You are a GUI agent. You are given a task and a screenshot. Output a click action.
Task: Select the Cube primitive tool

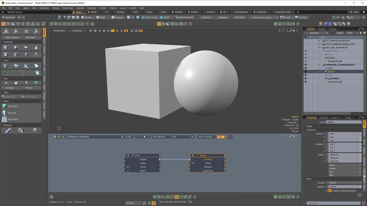(6, 47)
